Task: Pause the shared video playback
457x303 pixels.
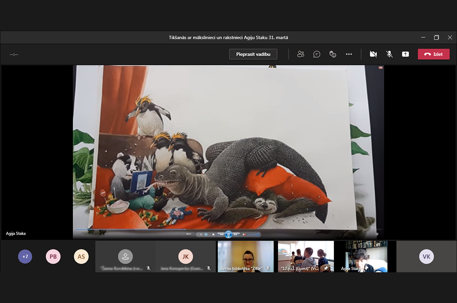Action: [228, 234]
